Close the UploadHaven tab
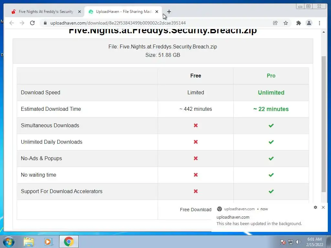 pyautogui.click(x=157, y=12)
